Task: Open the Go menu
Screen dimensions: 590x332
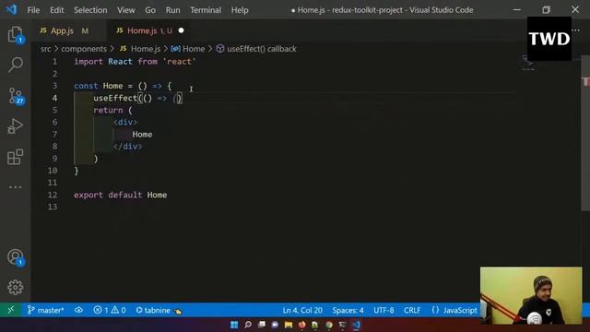Action: pyautogui.click(x=150, y=10)
